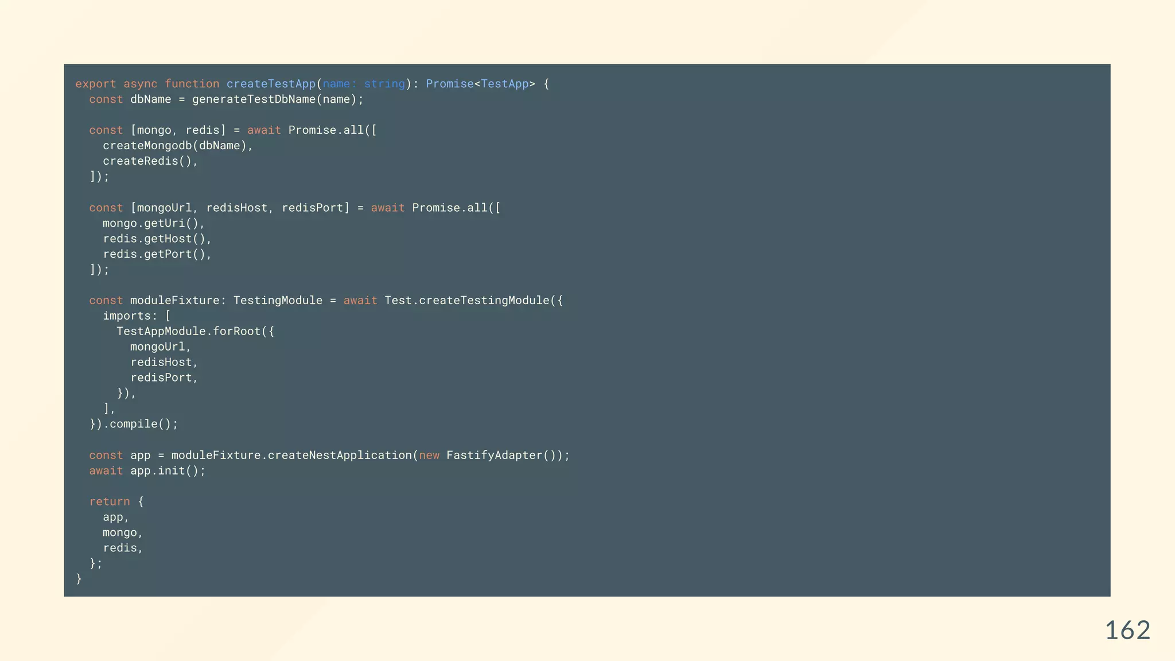
Task: Click the mongo.getUri() line
Action: [x=154, y=223]
